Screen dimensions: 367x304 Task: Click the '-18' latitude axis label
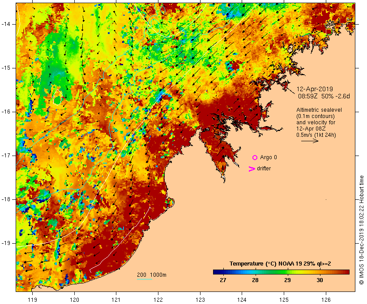click(x=6, y=199)
